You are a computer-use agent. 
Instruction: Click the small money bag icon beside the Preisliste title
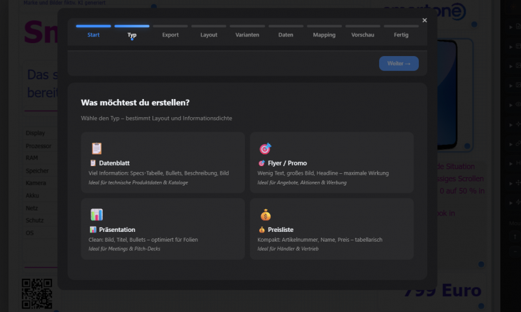click(x=262, y=229)
